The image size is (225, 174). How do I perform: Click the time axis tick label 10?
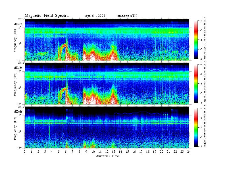pyautogui.click(x=93, y=152)
